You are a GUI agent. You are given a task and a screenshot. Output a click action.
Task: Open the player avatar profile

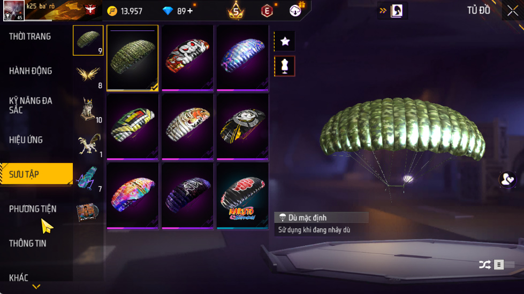coord(14,11)
